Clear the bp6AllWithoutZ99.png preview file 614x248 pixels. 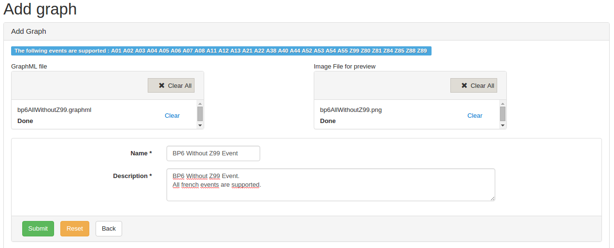474,115
